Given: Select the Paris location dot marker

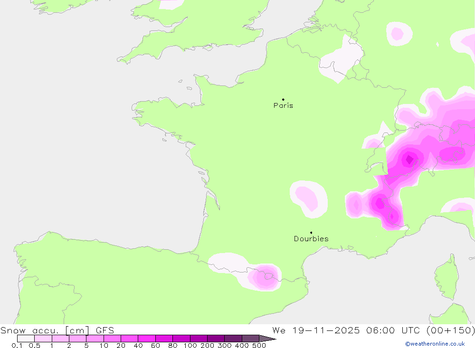Looking at the screenshot, I should [x=283, y=99].
